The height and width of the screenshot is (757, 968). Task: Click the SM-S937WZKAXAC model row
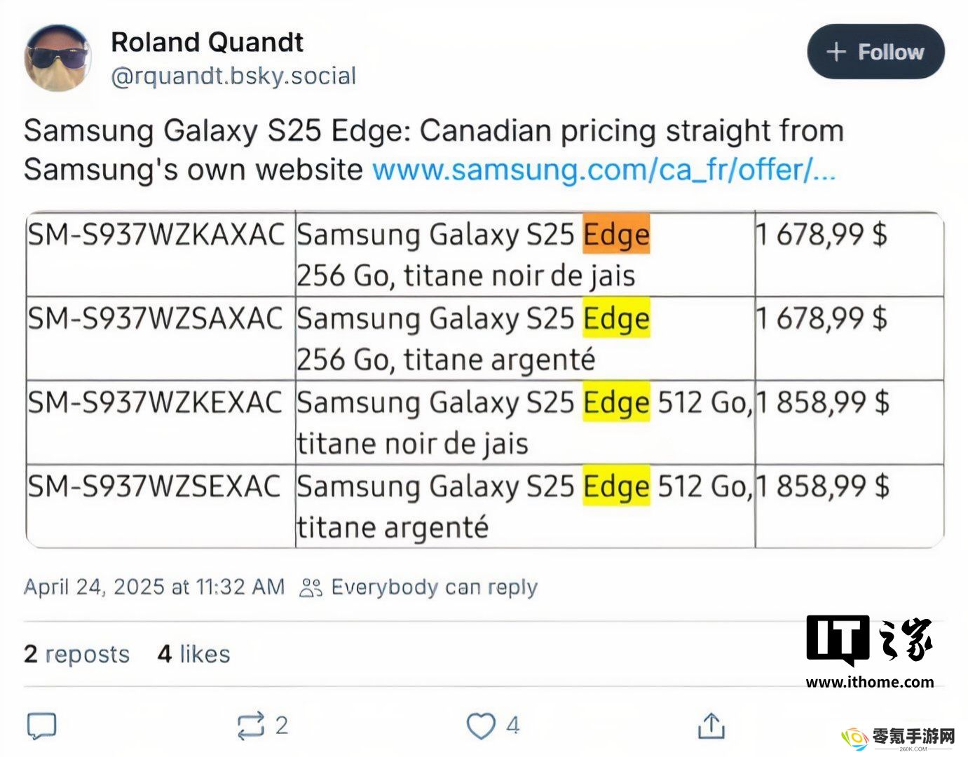click(x=484, y=254)
